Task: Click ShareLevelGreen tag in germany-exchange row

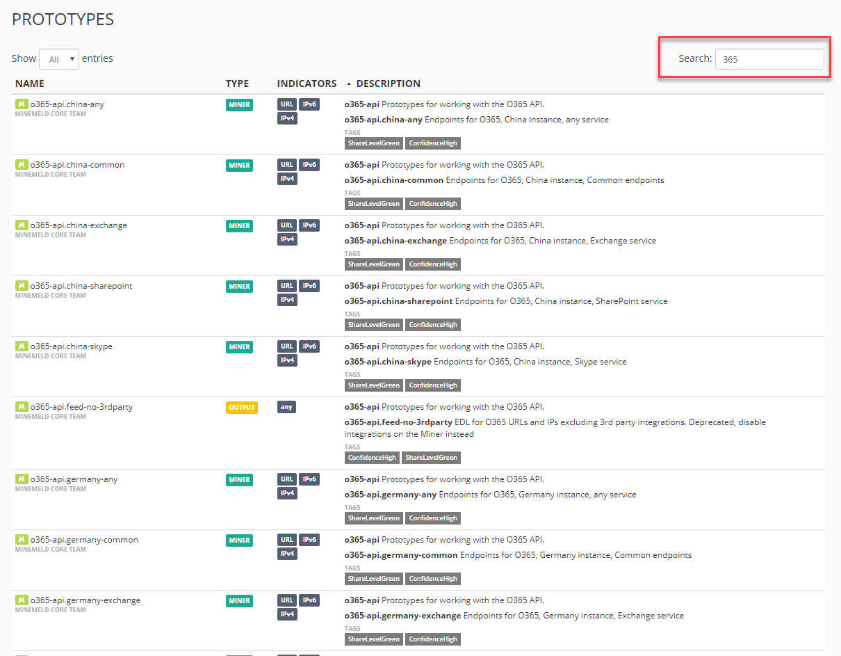Action: (374, 639)
